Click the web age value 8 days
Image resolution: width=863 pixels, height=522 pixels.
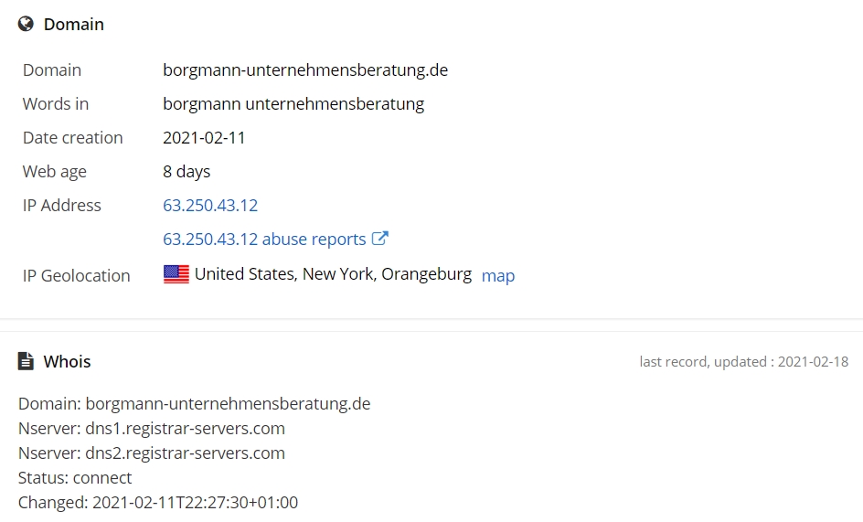(x=186, y=172)
